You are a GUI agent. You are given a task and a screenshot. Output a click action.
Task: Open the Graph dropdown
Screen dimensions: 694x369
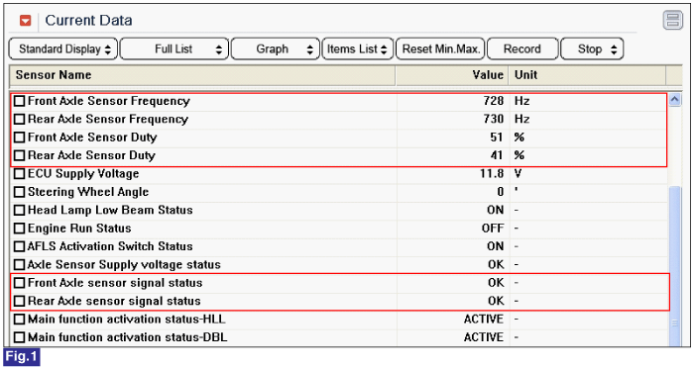(x=275, y=49)
